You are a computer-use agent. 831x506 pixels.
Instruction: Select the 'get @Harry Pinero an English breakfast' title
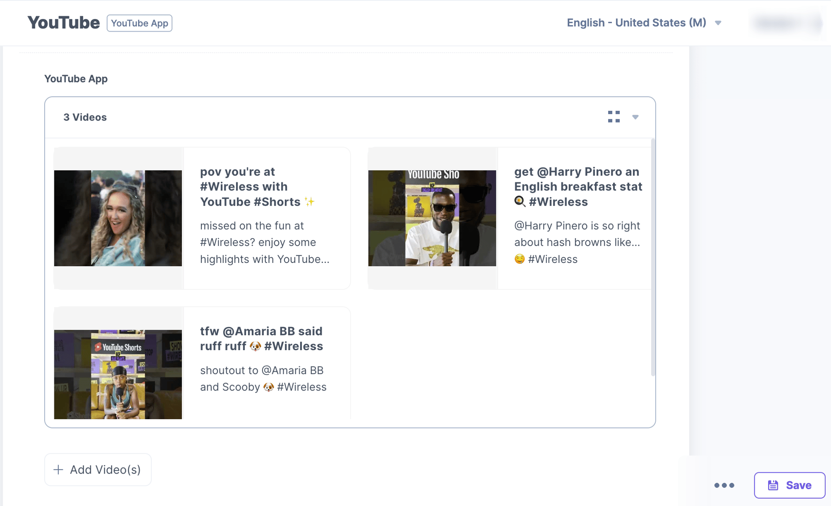pos(578,187)
